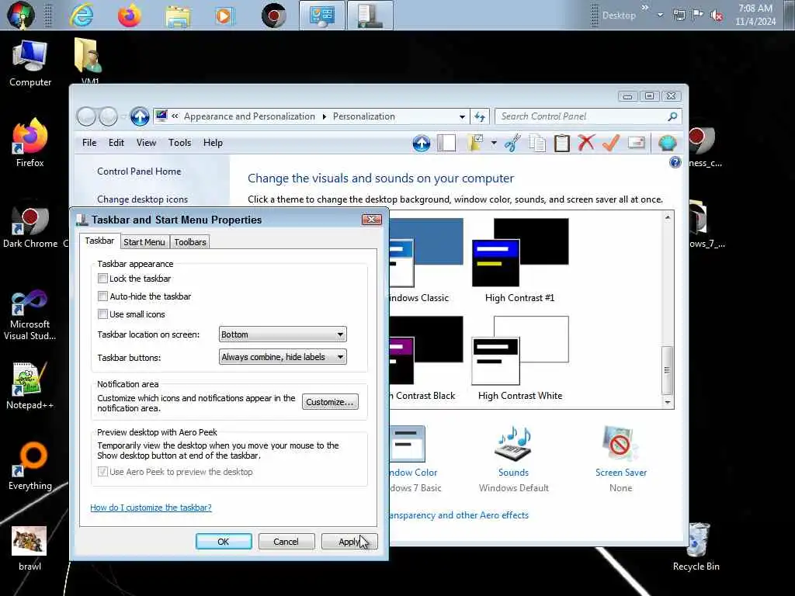Switch to the Taskbar Properties taskbar button
Screen dimensions: 795x596
coord(370,16)
